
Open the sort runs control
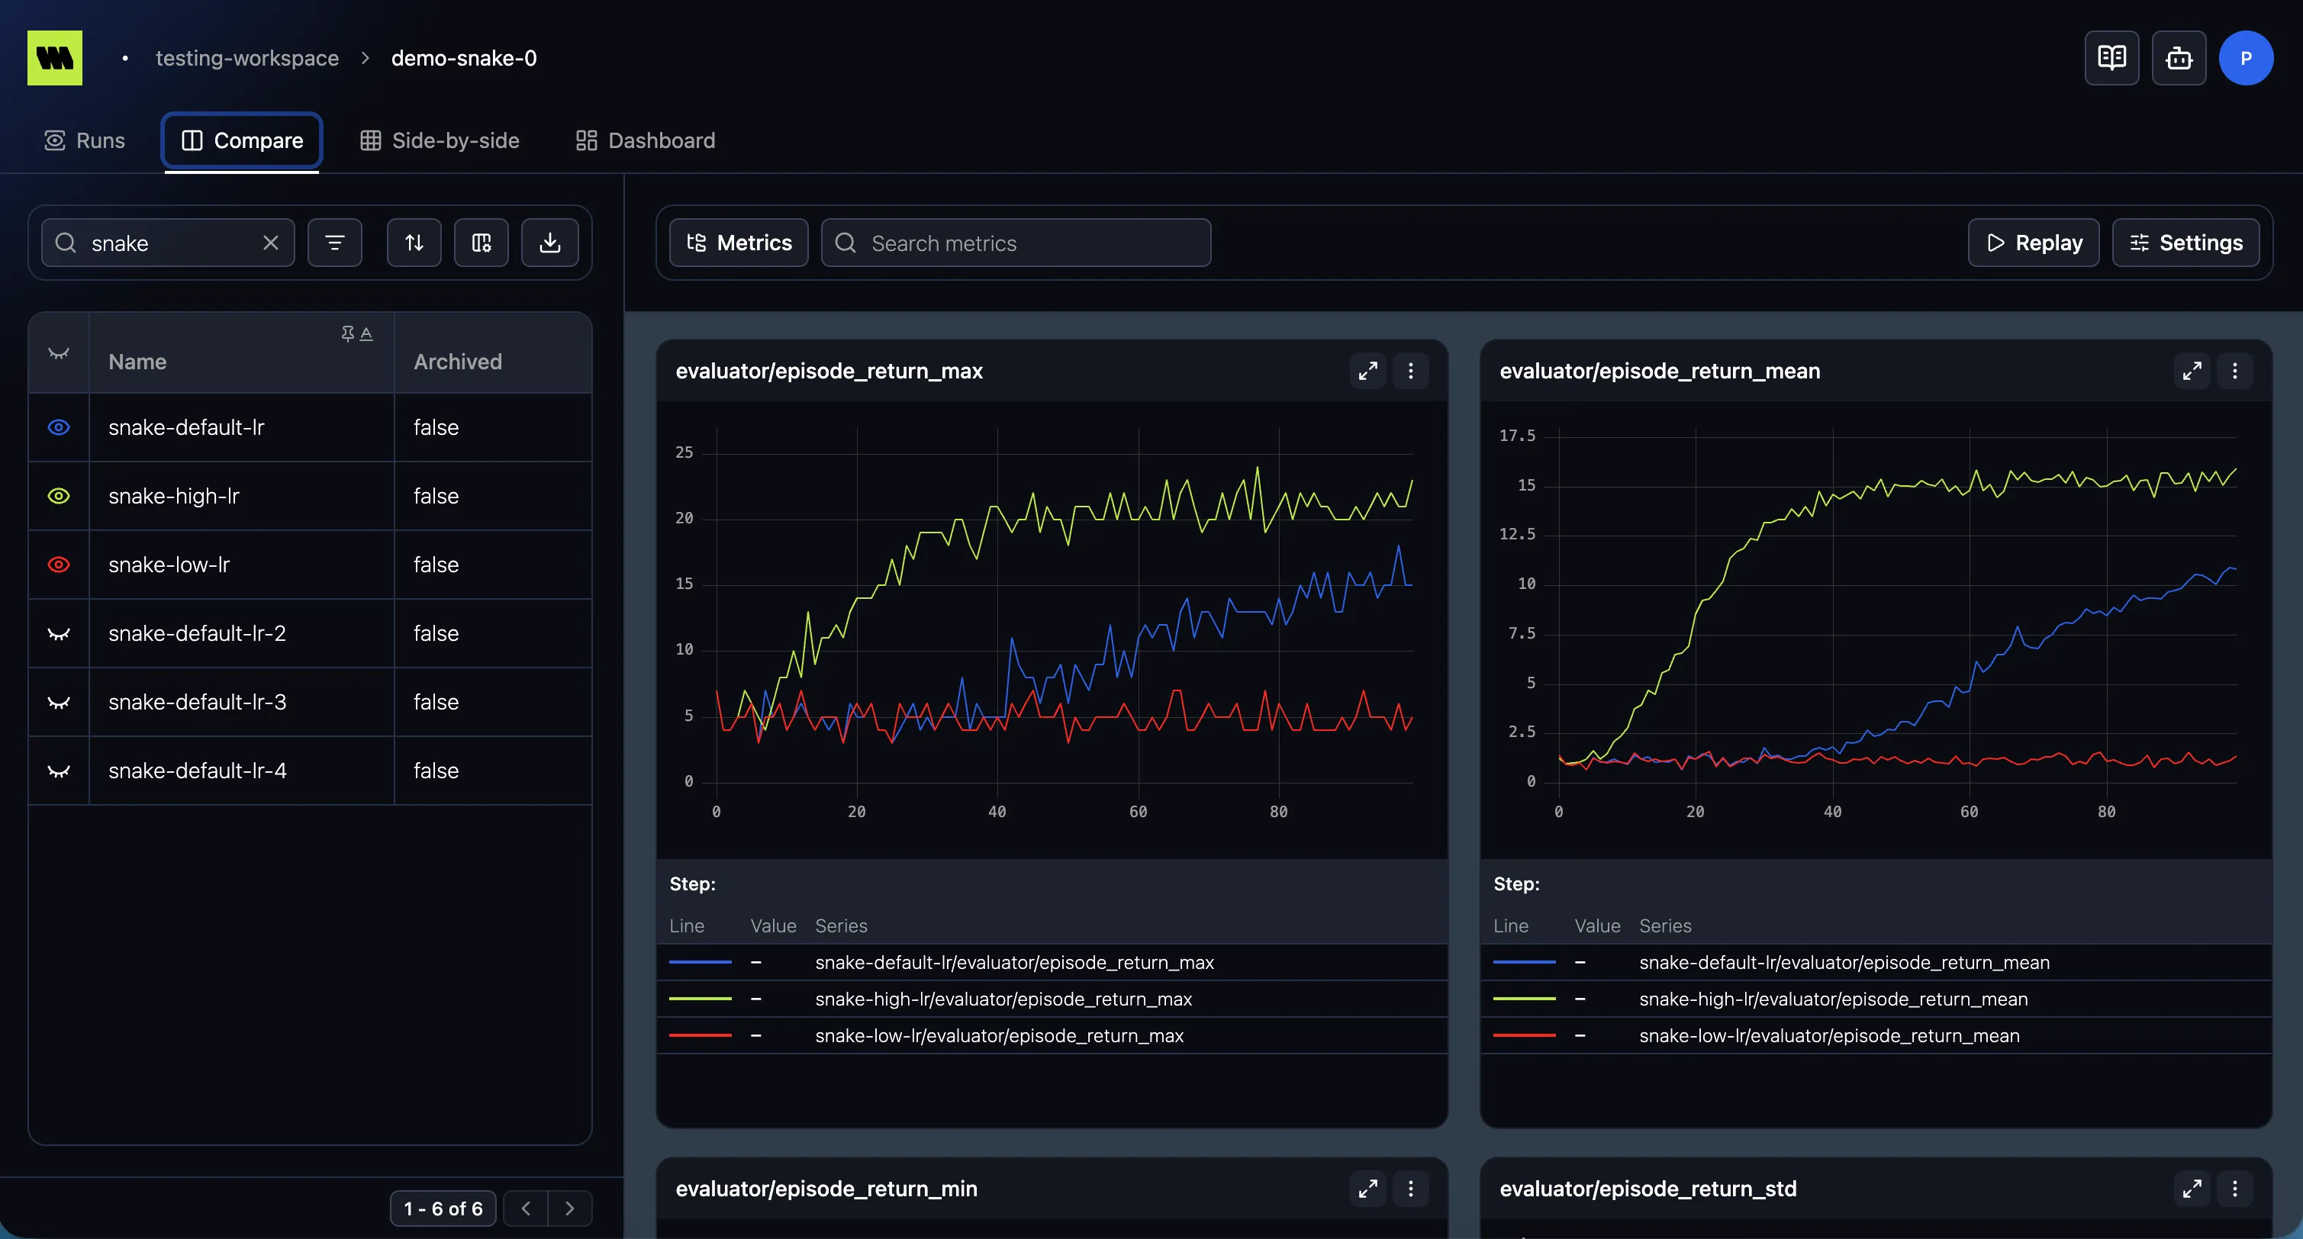tap(414, 243)
